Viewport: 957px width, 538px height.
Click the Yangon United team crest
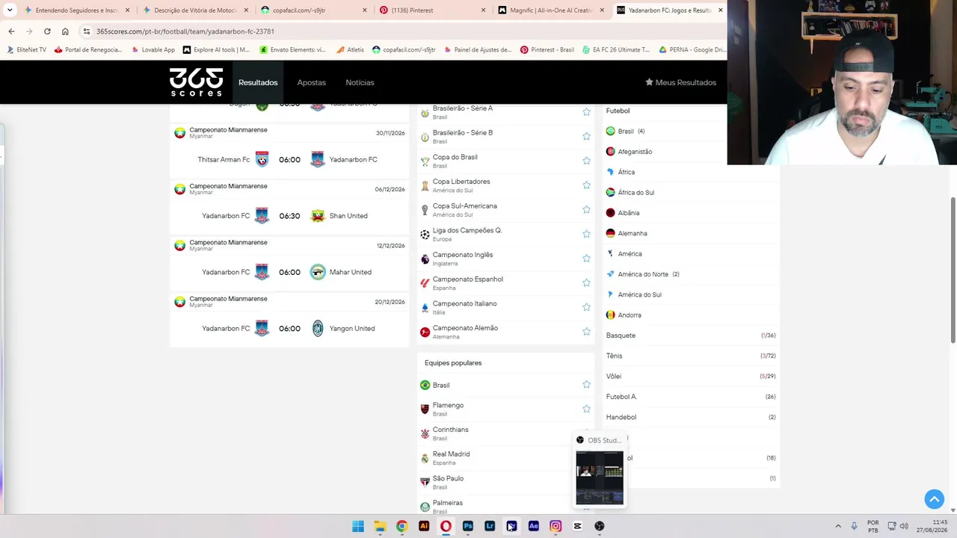[318, 328]
